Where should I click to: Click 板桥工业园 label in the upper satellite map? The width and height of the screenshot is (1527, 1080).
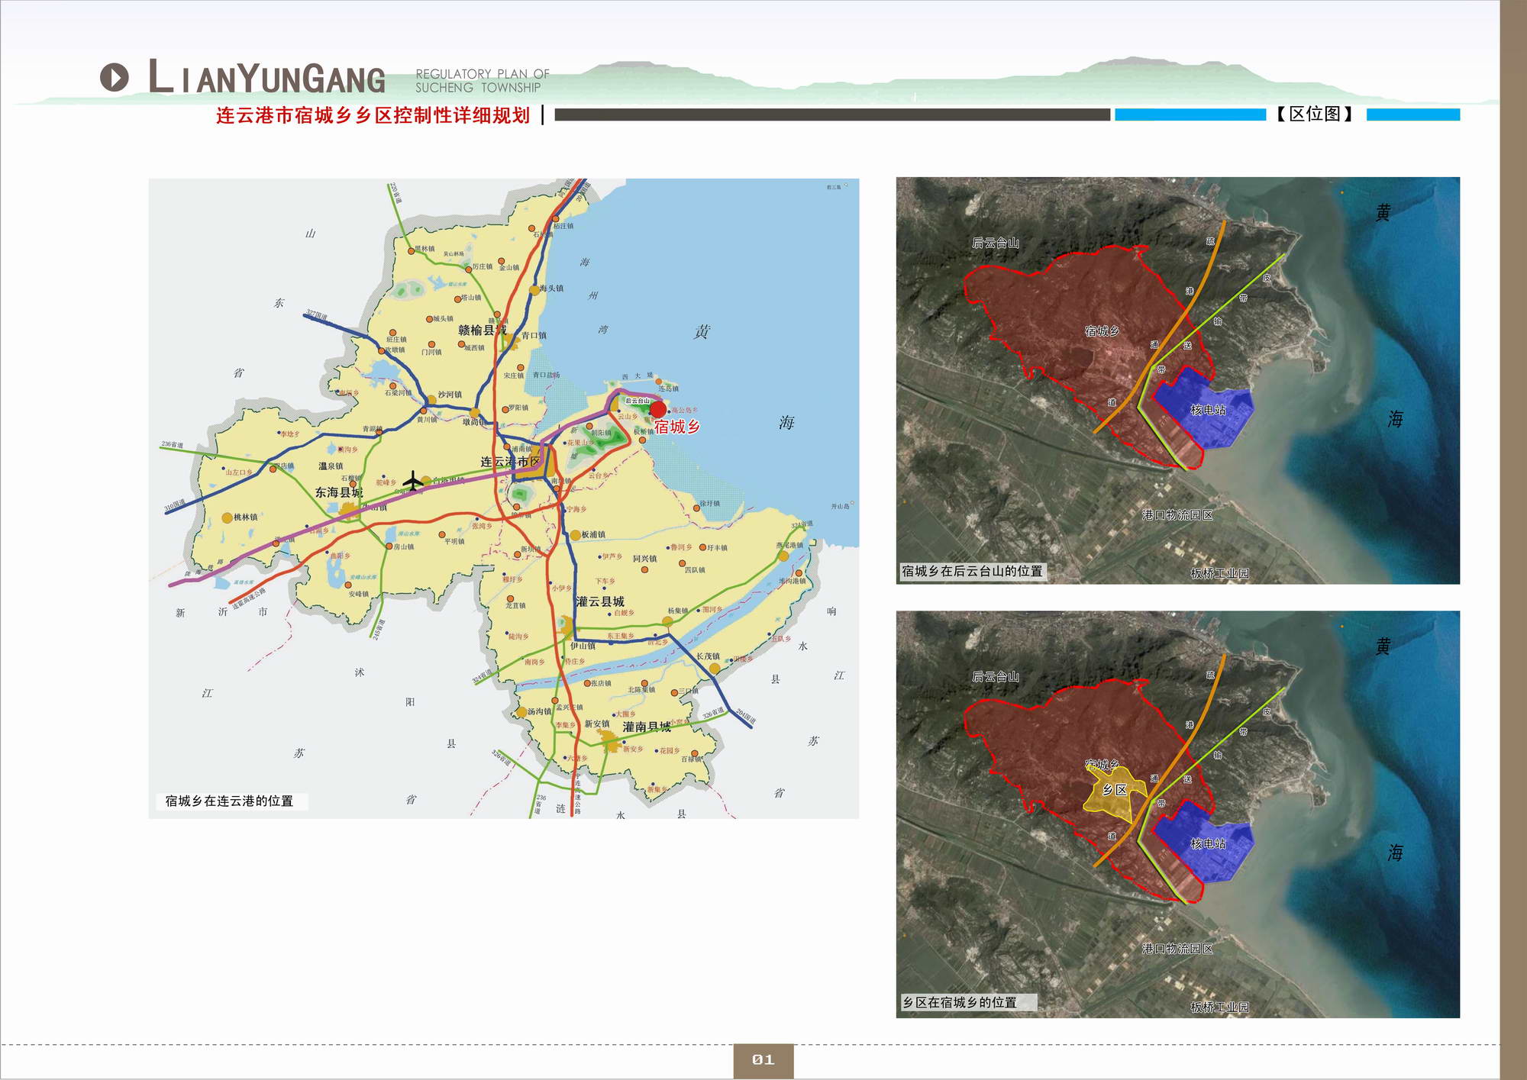pos(1220,573)
